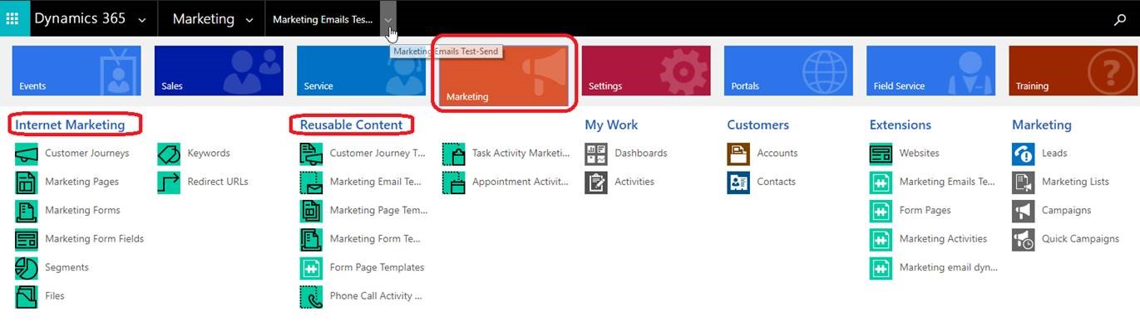
Task: Open the Leads link
Action: pos(1054,154)
